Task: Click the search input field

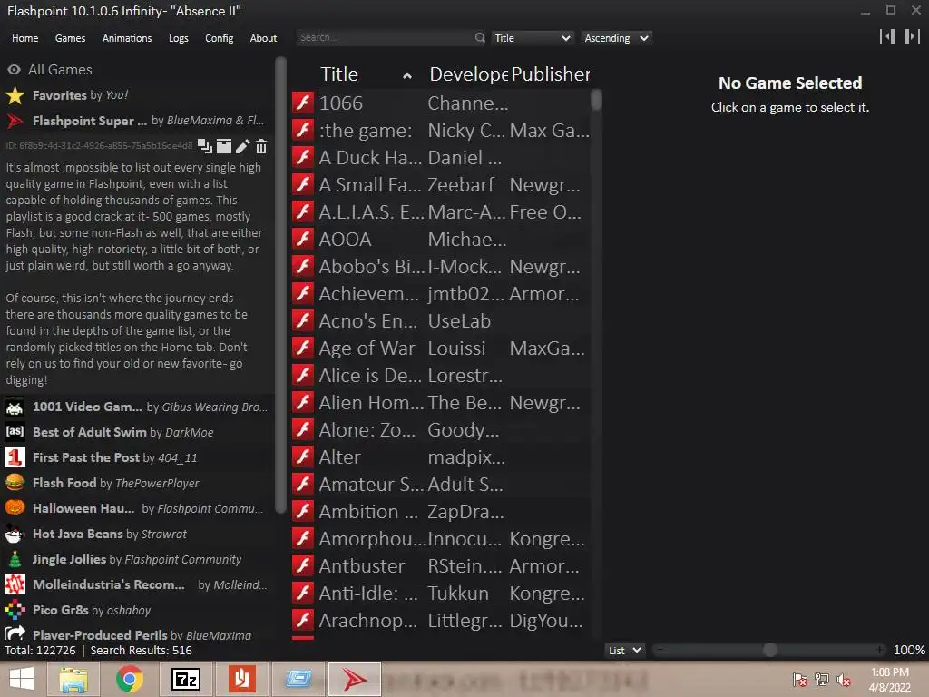Action: pos(385,38)
